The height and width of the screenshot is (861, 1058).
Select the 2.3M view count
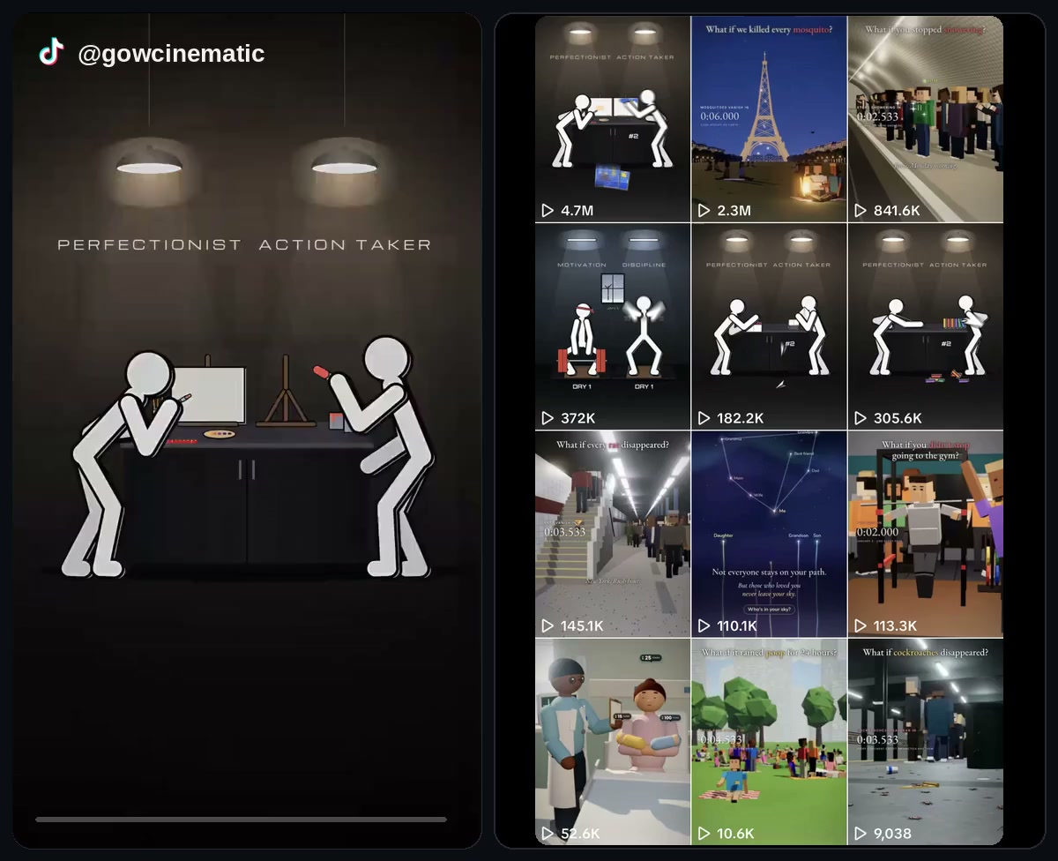pos(734,211)
